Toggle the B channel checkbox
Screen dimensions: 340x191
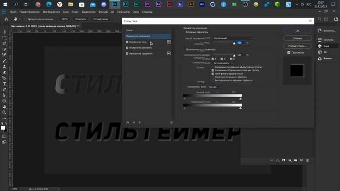pyautogui.click(x=231, y=59)
